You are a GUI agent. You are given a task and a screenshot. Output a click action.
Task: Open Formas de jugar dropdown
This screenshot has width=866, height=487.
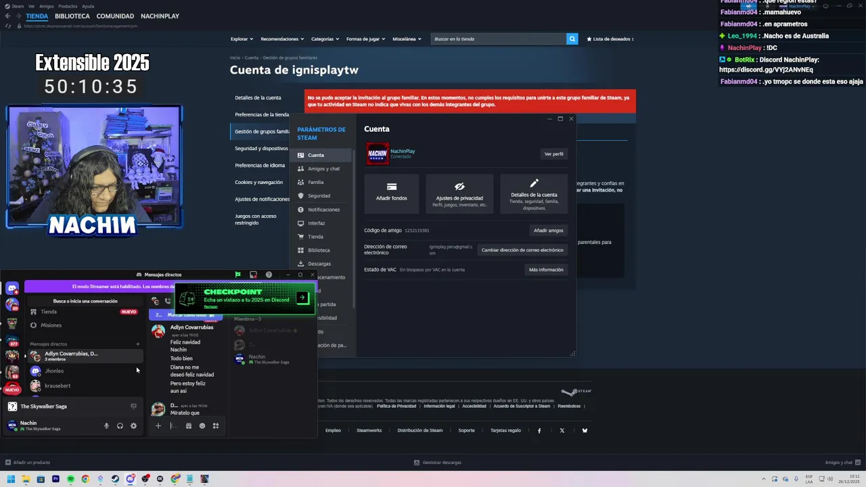tap(365, 39)
